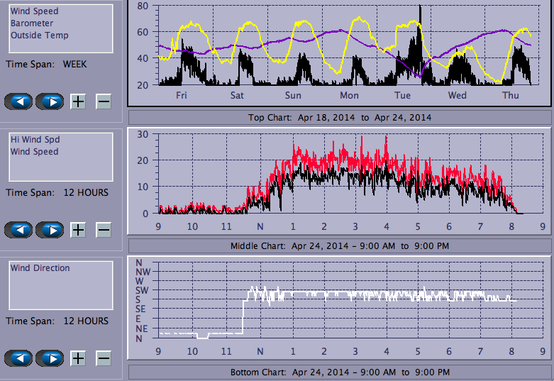Image resolution: width=554 pixels, height=381 pixels.
Task: Click the Tuesday wind speed peak on top chart
Action: pyautogui.click(x=420, y=10)
